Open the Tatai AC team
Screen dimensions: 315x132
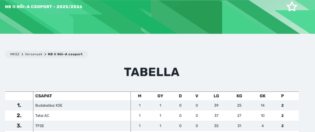42,116
